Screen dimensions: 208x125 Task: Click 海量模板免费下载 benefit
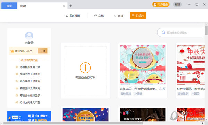[x=30, y=67]
